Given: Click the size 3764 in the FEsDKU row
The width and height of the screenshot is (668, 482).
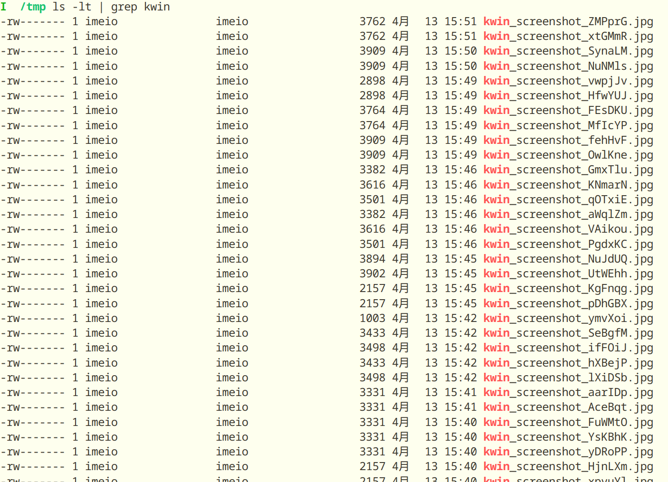Looking at the screenshot, I should click(x=372, y=111).
